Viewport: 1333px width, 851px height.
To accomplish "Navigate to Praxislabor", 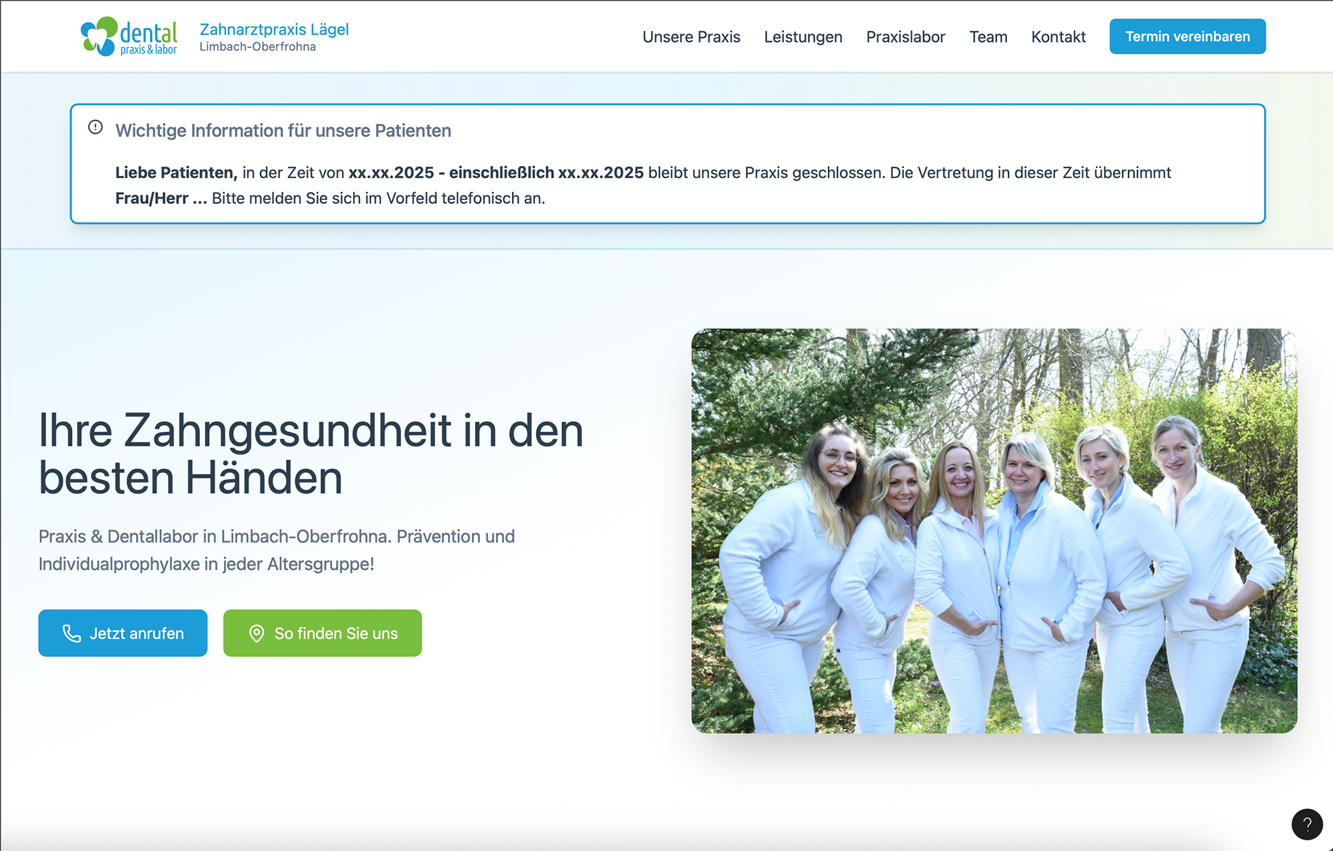I will (x=905, y=37).
